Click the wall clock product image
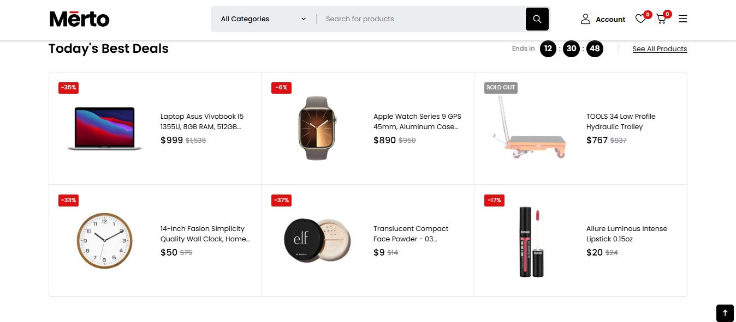 pyautogui.click(x=104, y=240)
